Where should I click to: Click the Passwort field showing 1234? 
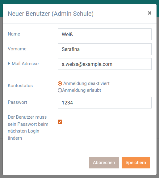(105, 103)
